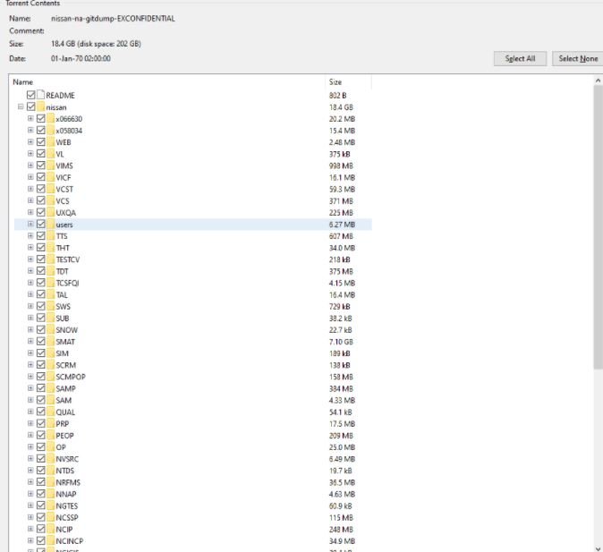Uncheck the SMAT folder checkbox
The height and width of the screenshot is (552, 603).
41,341
